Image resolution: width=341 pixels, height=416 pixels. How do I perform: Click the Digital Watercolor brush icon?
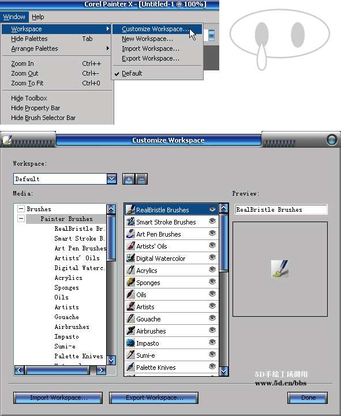click(130, 258)
